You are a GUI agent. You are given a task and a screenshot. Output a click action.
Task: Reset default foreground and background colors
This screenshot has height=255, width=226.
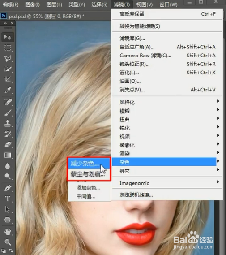click(4, 251)
